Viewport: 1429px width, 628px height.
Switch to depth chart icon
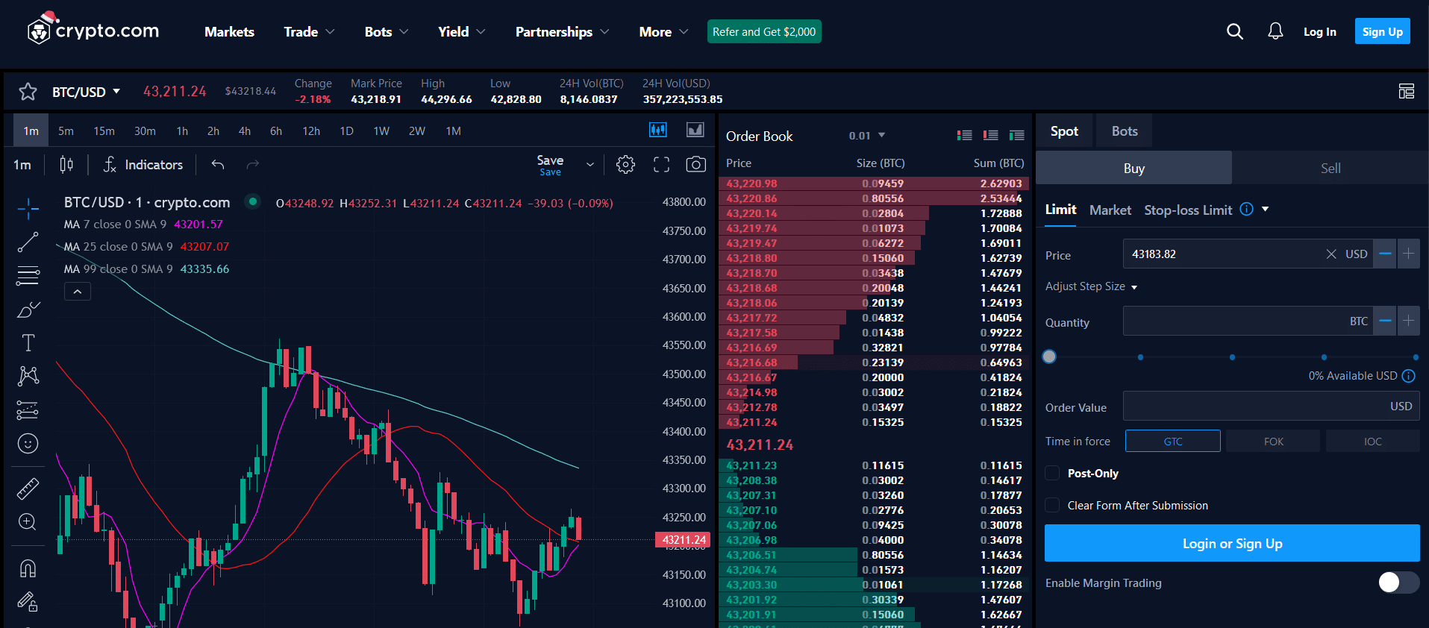(695, 130)
